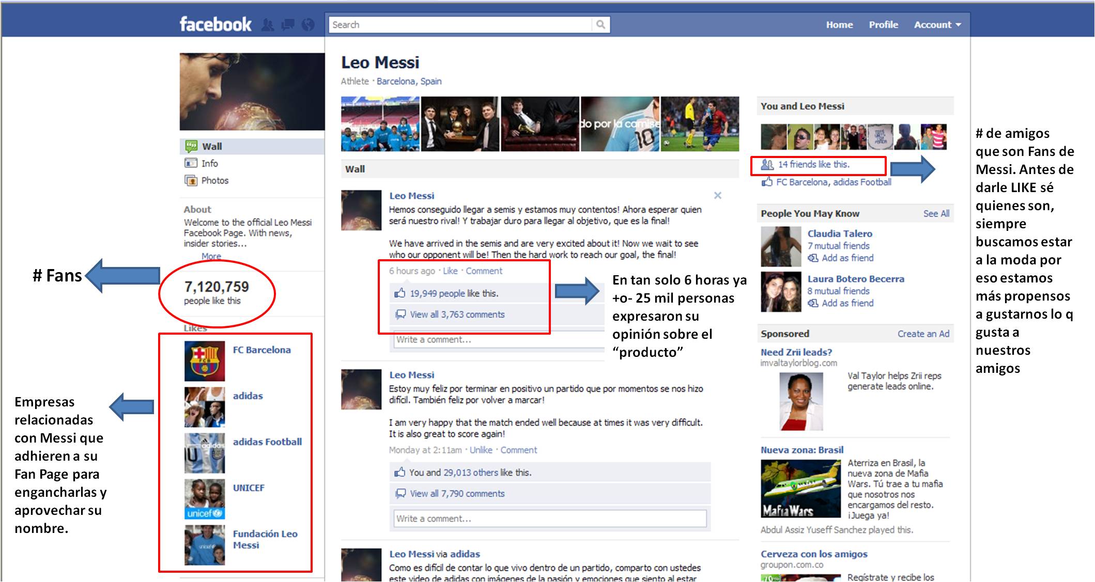Click the Create an Ad link
This screenshot has height=582, width=1095.
(x=923, y=334)
